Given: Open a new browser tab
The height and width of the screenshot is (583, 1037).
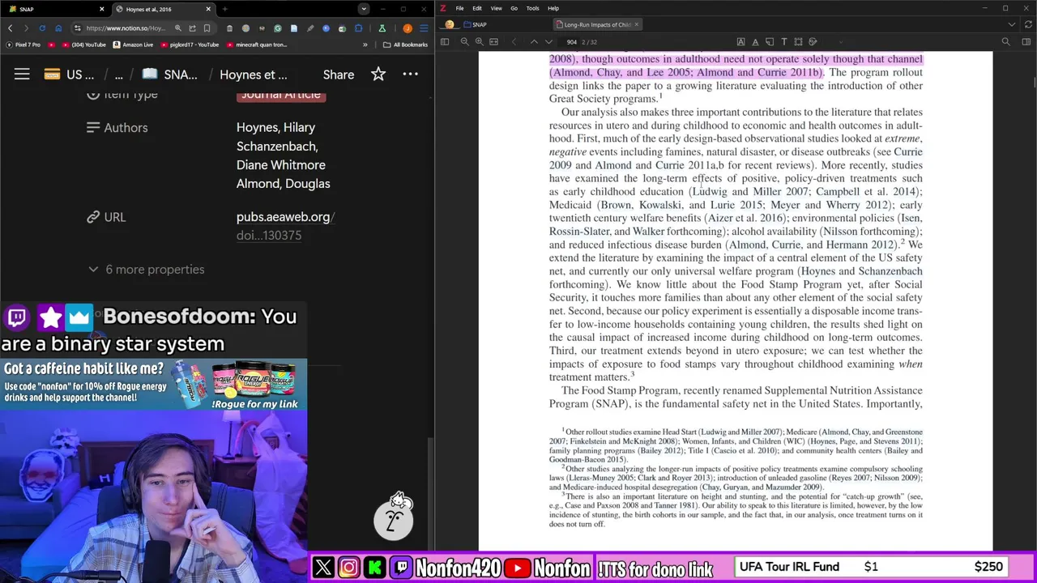Looking at the screenshot, I should coord(224,9).
